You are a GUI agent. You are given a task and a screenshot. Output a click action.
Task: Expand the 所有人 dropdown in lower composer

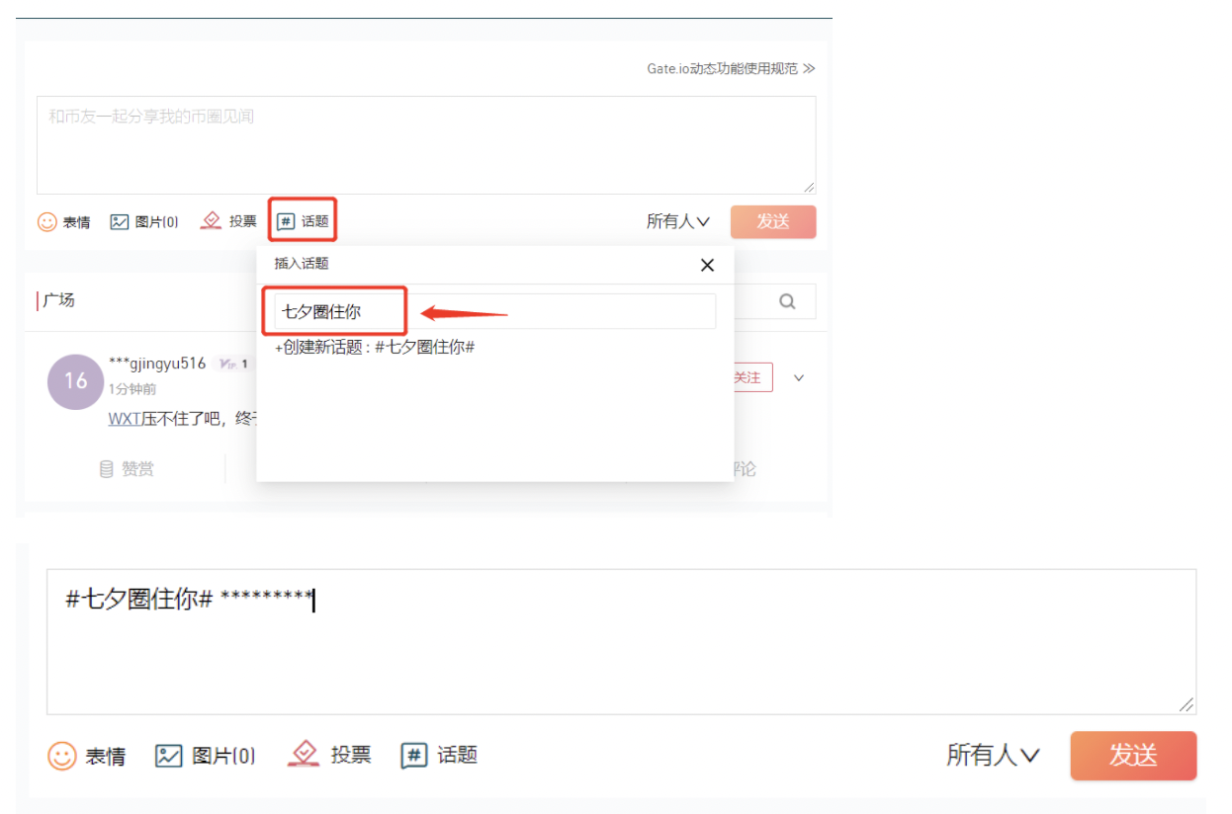(993, 756)
